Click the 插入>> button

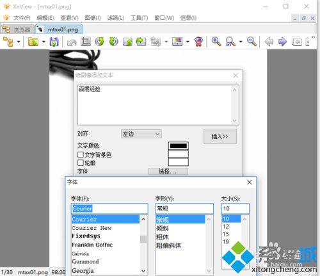click(x=220, y=136)
